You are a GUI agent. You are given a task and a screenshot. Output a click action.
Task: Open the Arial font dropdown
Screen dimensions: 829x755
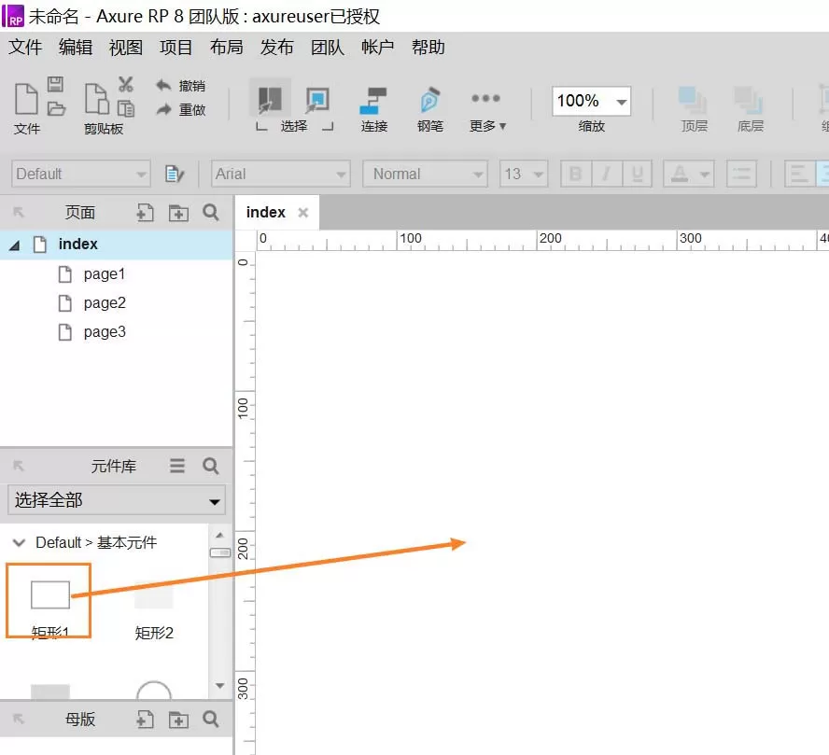tap(280, 174)
